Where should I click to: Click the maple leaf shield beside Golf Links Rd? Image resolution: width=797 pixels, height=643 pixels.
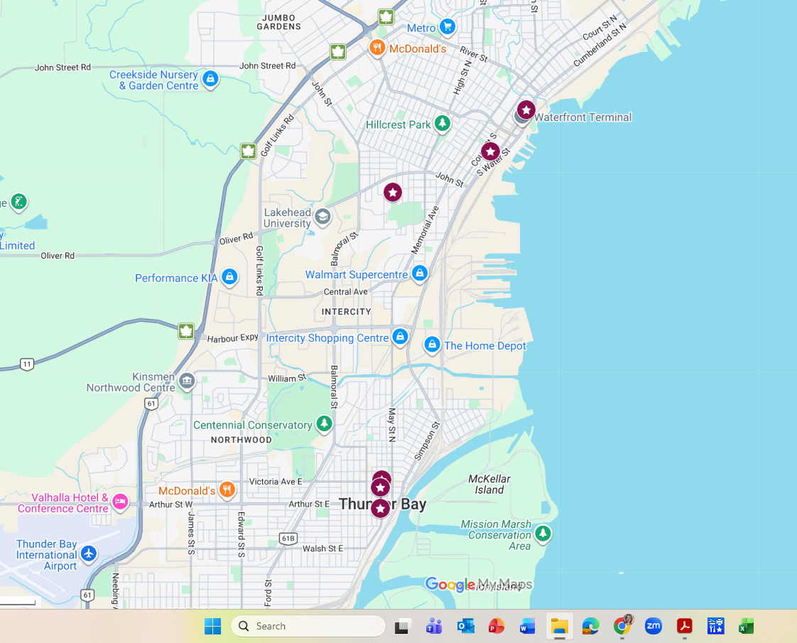248,151
